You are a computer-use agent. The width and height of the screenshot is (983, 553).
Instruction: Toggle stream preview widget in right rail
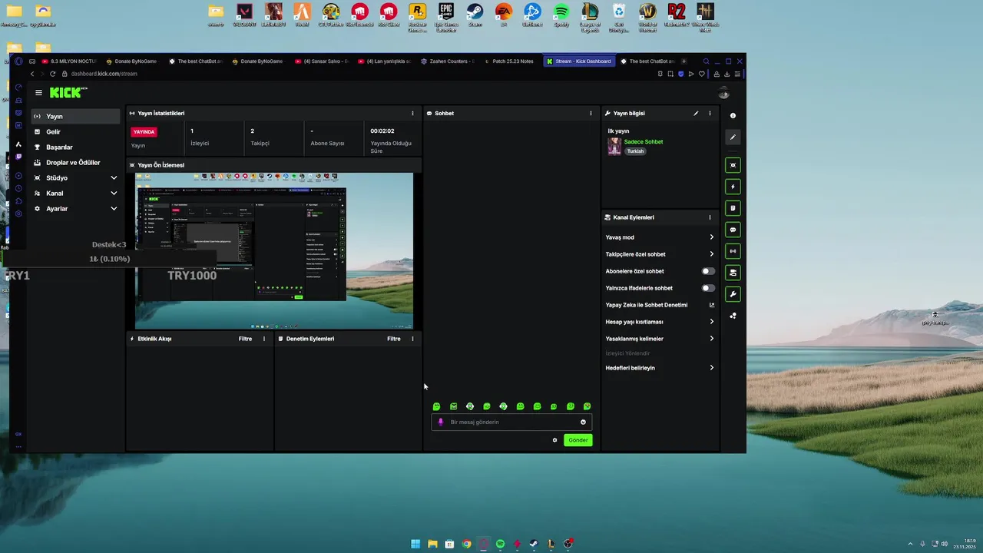tap(733, 165)
